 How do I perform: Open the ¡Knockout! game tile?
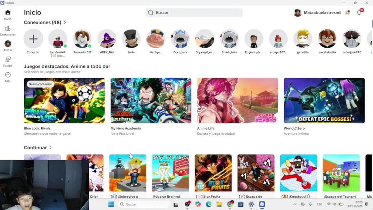(x=299, y=173)
